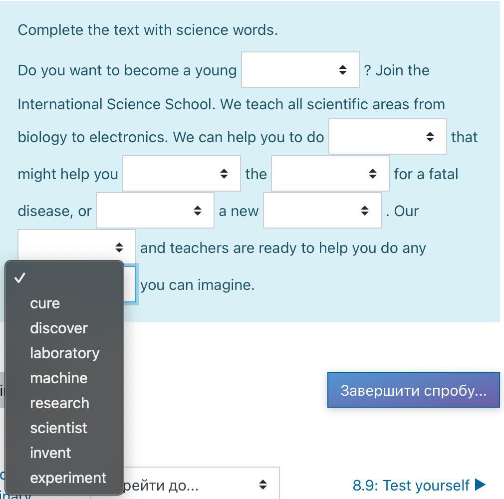Pick 'invent' from the dropdown menu
This screenshot has height=499, width=504.
pyautogui.click(x=50, y=453)
